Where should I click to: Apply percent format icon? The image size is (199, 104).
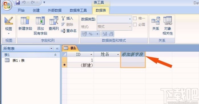(x=91, y=34)
